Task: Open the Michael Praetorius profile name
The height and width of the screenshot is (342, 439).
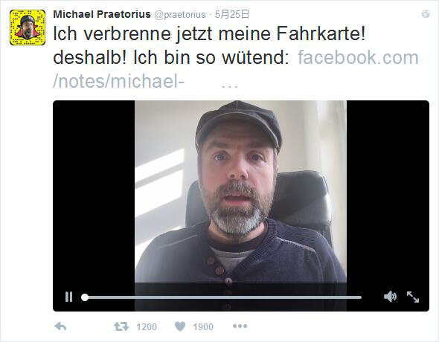Action: (x=102, y=14)
